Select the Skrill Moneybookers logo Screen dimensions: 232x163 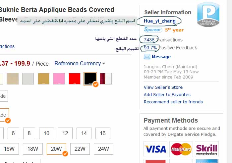pos(206,149)
